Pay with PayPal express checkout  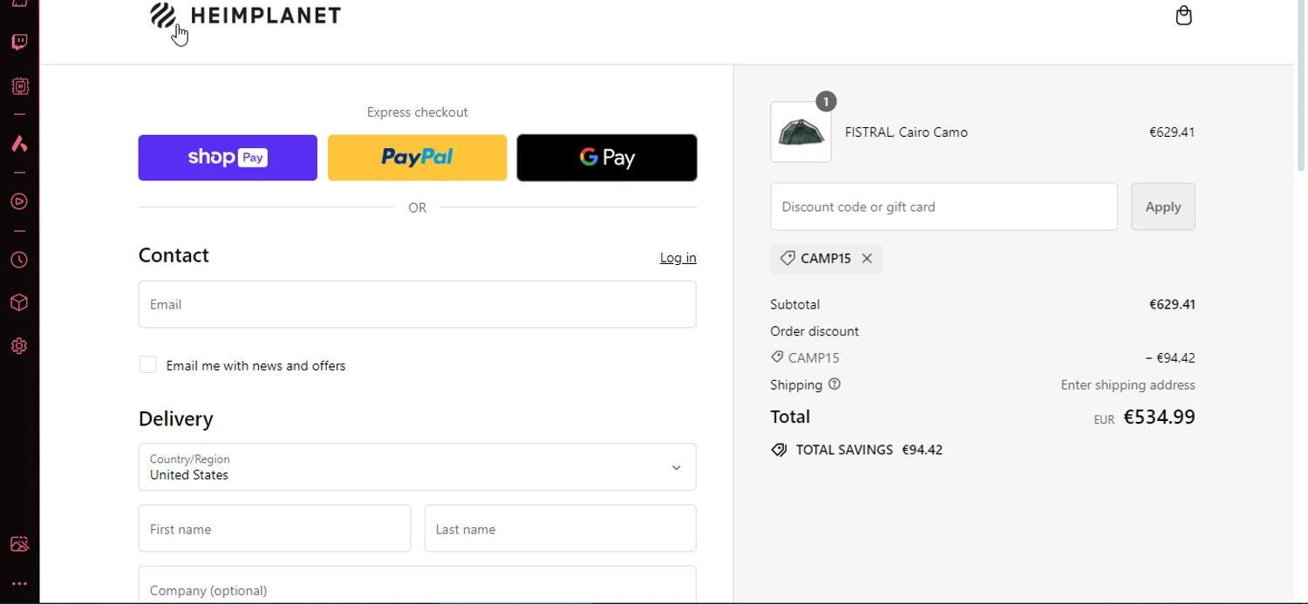[417, 158]
